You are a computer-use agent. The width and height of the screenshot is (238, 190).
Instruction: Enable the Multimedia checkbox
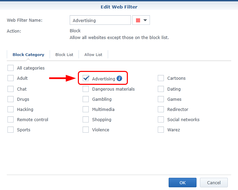86,110
